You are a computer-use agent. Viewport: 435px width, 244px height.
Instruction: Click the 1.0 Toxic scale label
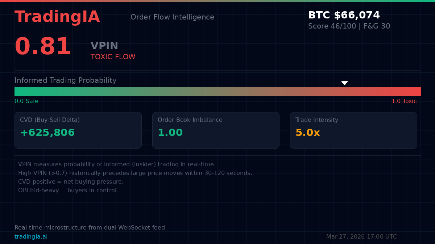(x=404, y=101)
